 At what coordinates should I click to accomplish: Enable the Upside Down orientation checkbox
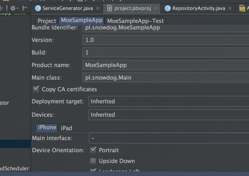(93, 161)
